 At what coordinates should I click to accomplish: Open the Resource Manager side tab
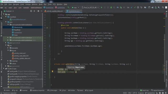click(x=1, y=29)
